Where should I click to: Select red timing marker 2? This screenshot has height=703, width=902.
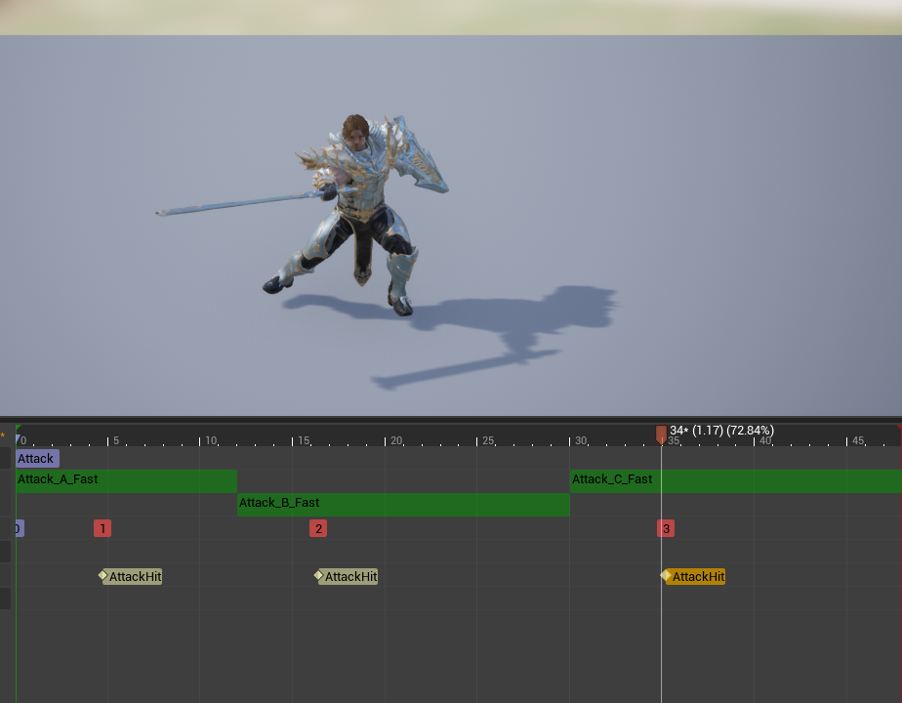[318, 528]
